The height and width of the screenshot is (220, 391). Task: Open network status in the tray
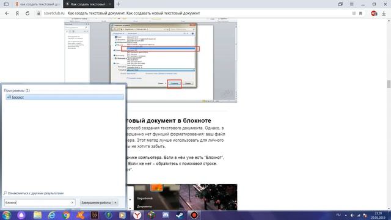[x=359, y=215]
